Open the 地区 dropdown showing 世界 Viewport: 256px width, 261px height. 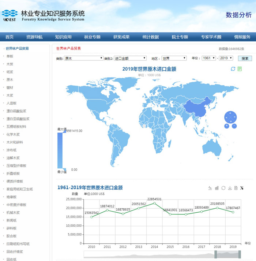pos(174,58)
